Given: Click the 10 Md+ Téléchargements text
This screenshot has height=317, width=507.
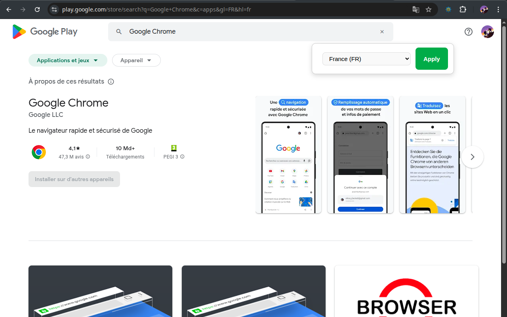Looking at the screenshot, I should click(125, 152).
